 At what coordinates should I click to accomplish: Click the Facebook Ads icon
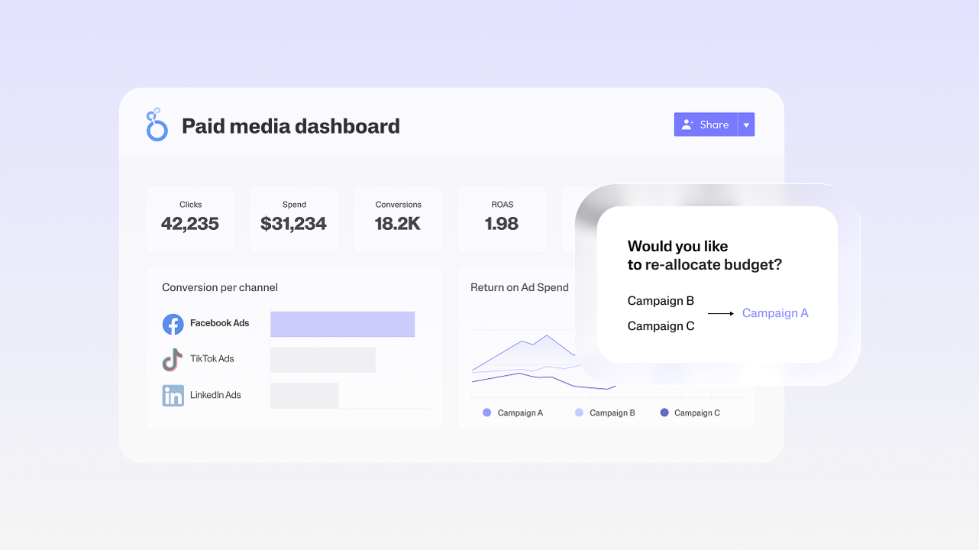[173, 324]
